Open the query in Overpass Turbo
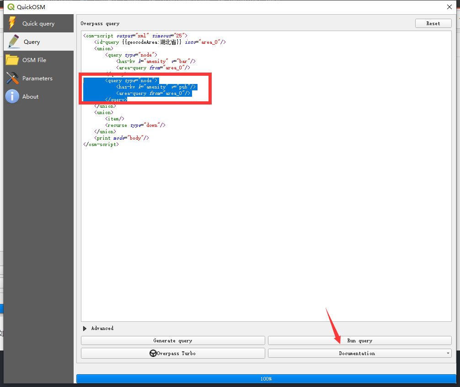 click(x=173, y=353)
